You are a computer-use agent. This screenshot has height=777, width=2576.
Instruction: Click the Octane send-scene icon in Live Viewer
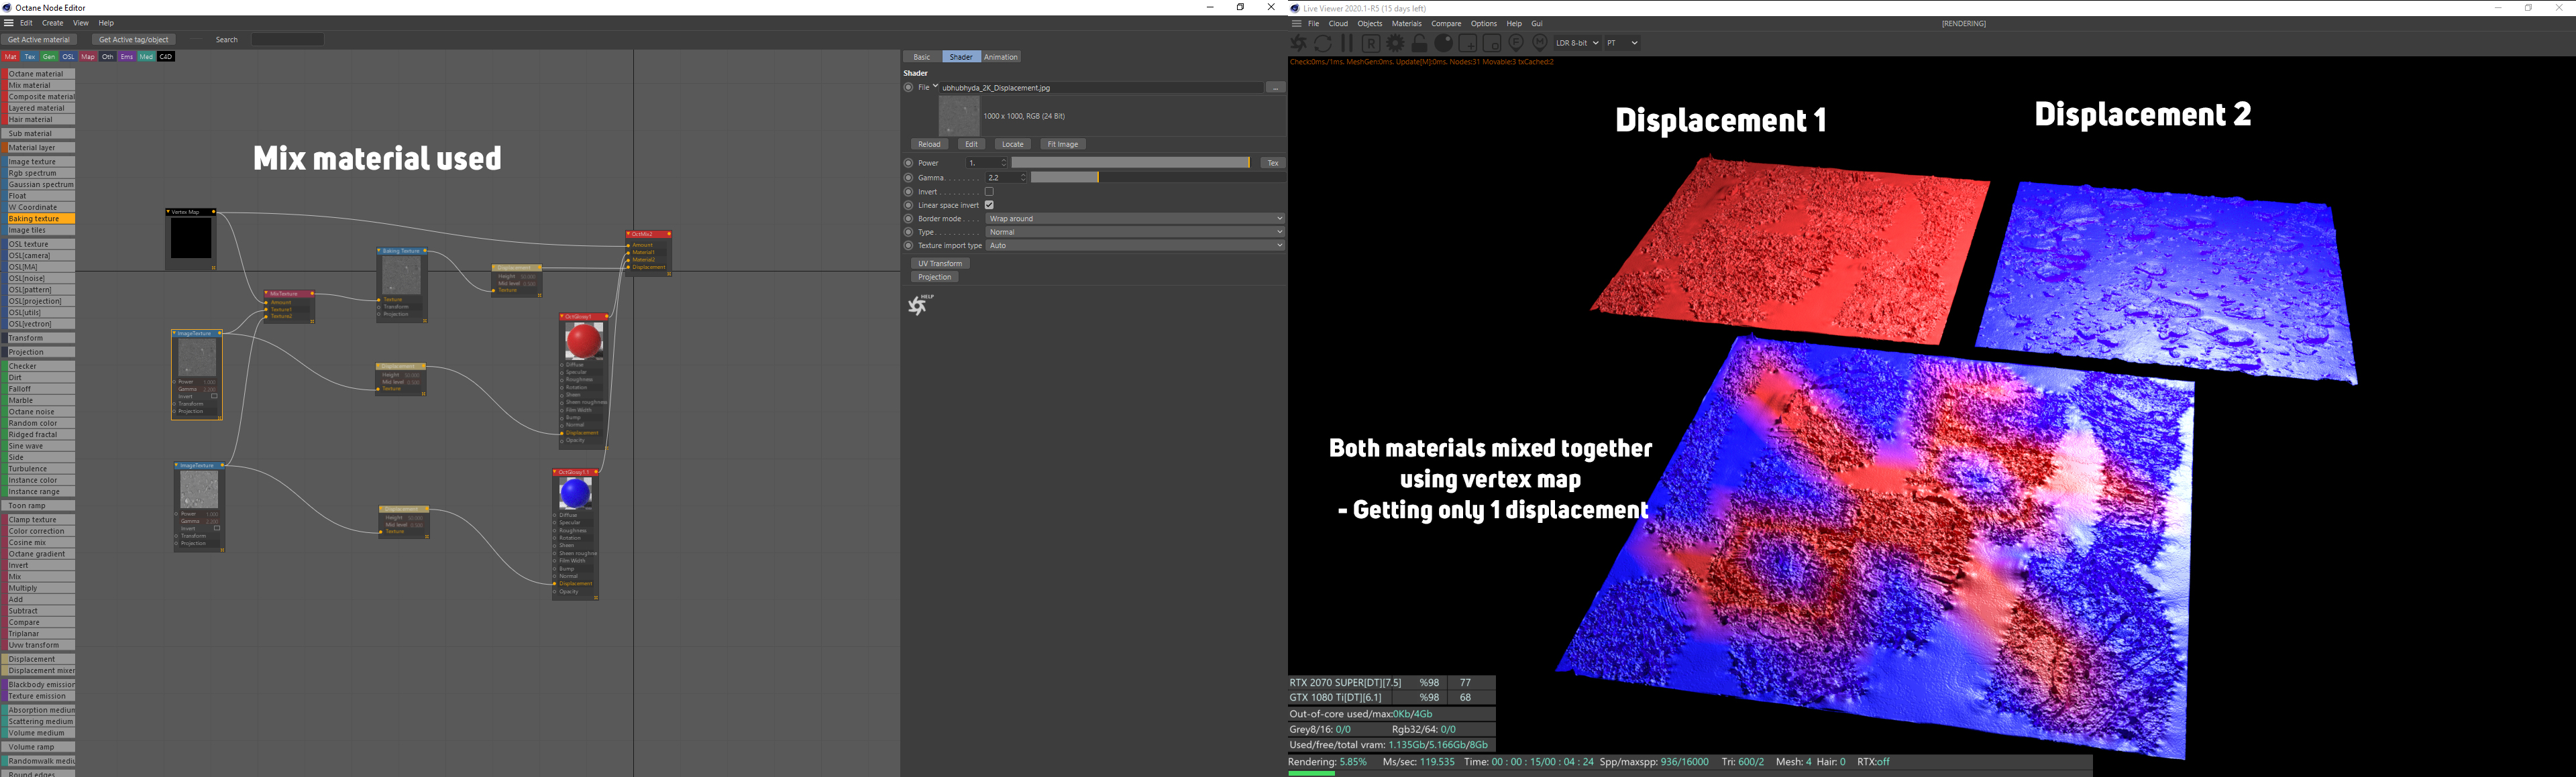pyautogui.click(x=1298, y=43)
